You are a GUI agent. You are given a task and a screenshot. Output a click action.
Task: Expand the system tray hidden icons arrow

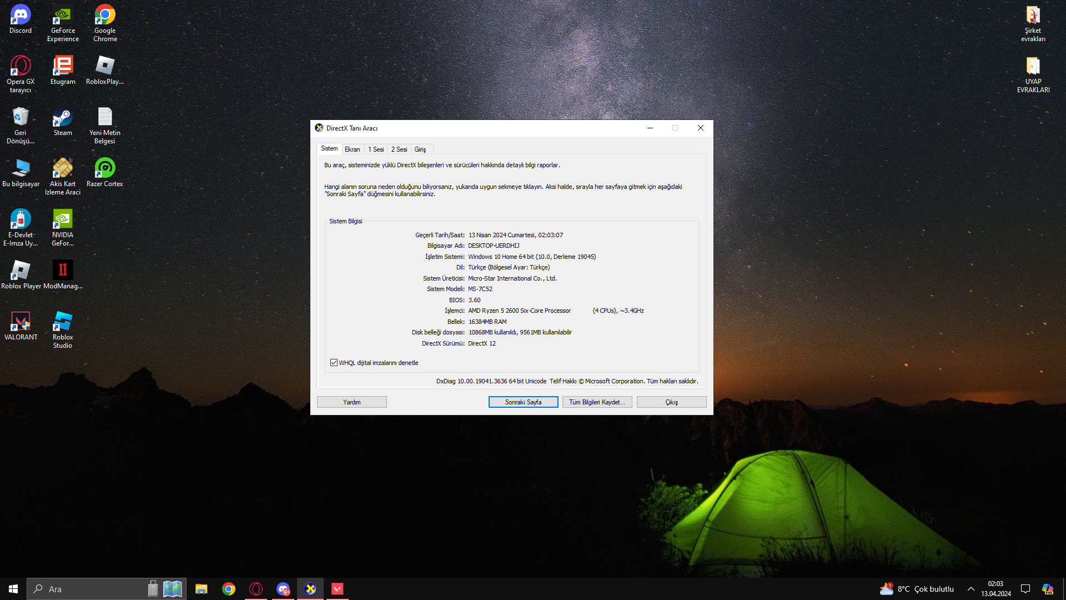pyautogui.click(x=971, y=589)
